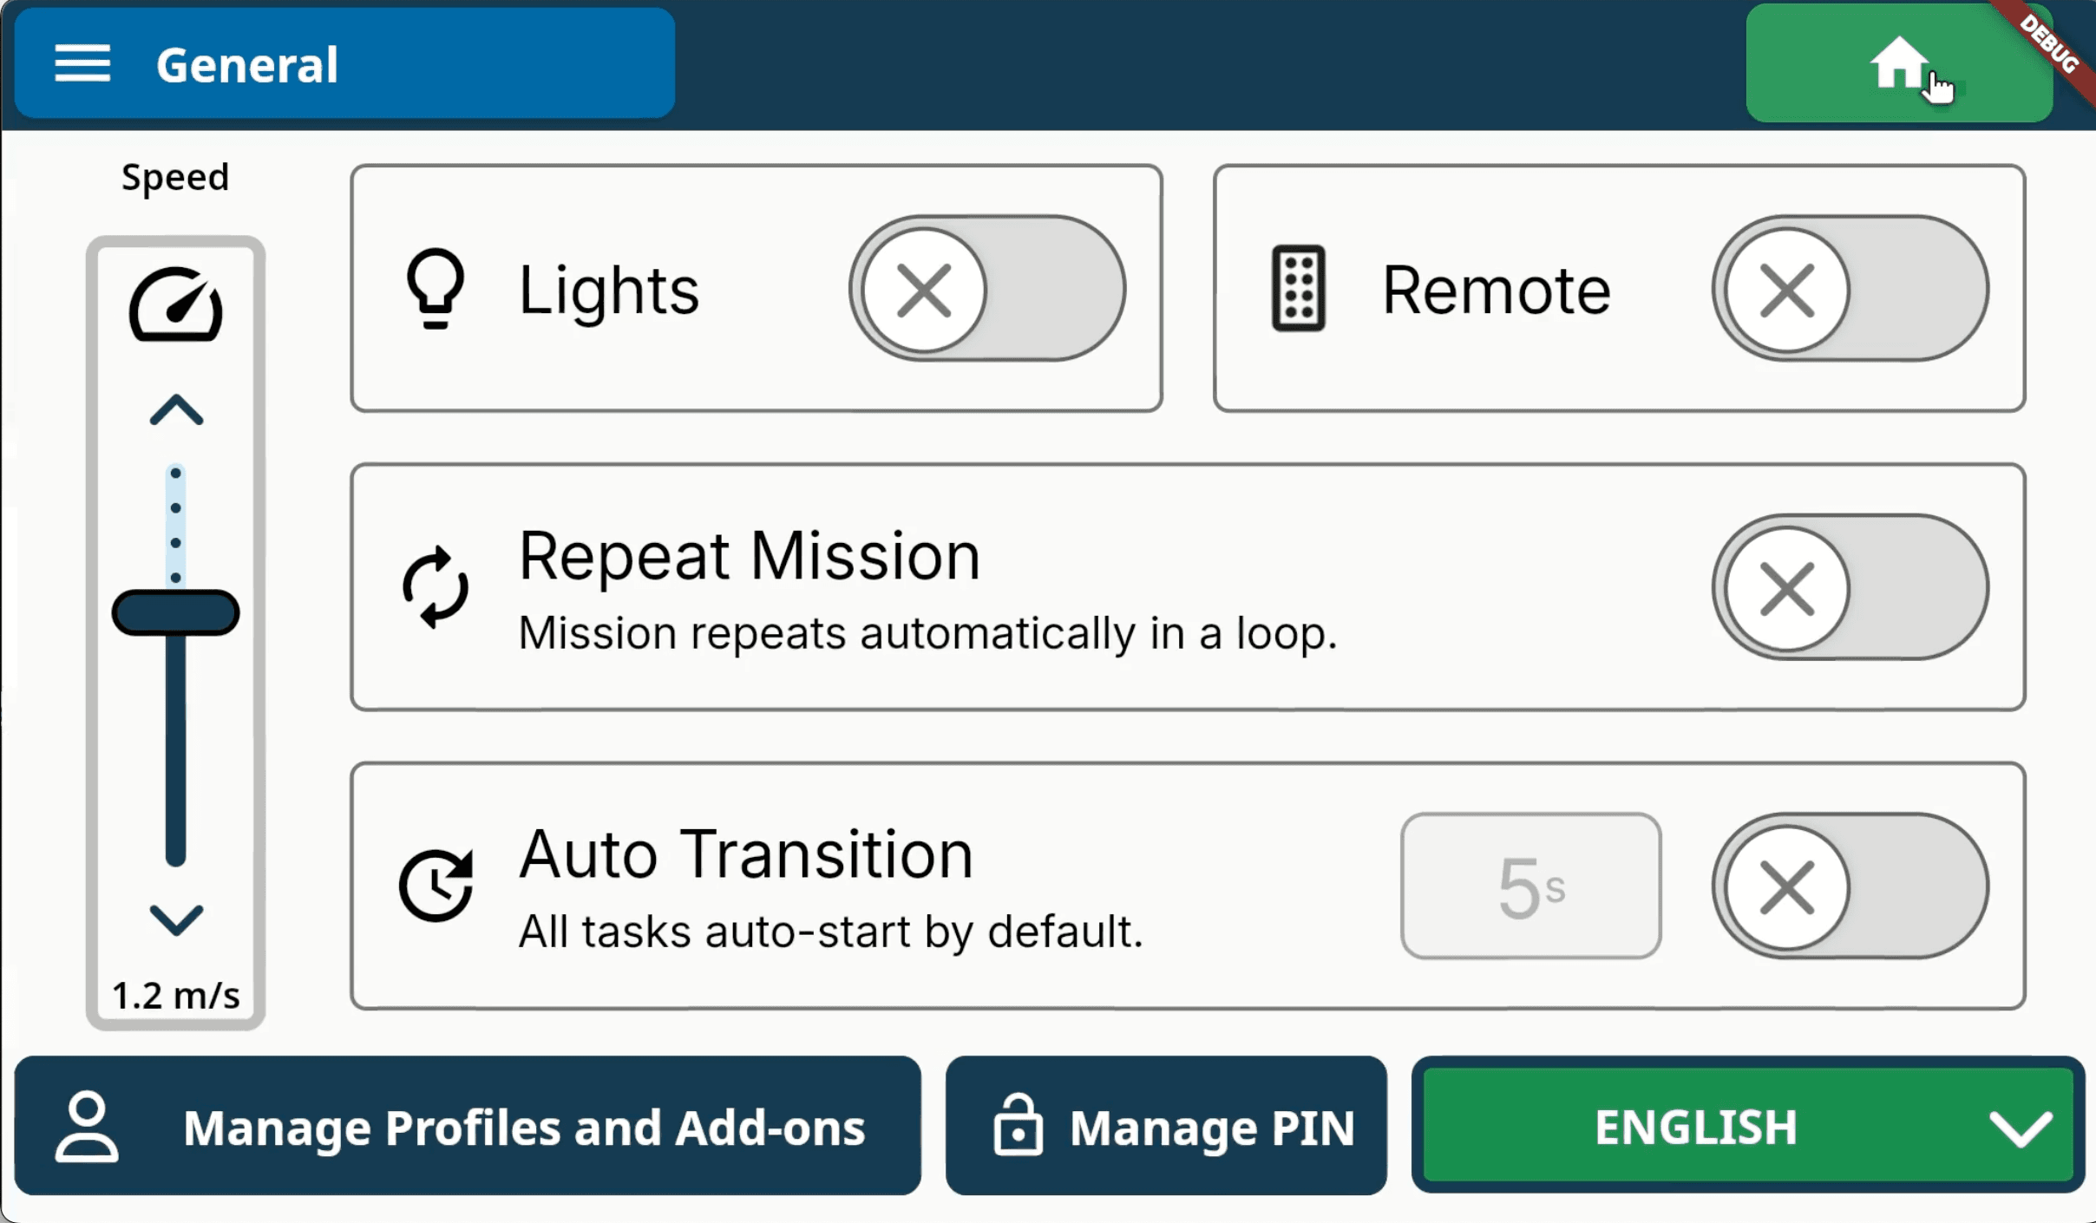The height and width of the screenshot is (1223, 2096).
Task: Click the Manage PIN button
Action: pos(1166,1126)
